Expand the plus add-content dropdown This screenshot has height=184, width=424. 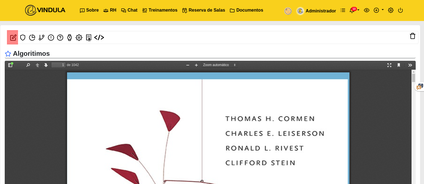(378, 10)
